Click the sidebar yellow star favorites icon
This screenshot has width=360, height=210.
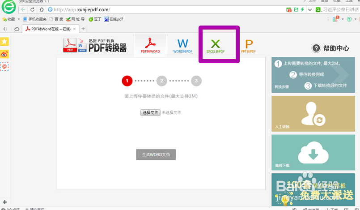pos(4,42)
